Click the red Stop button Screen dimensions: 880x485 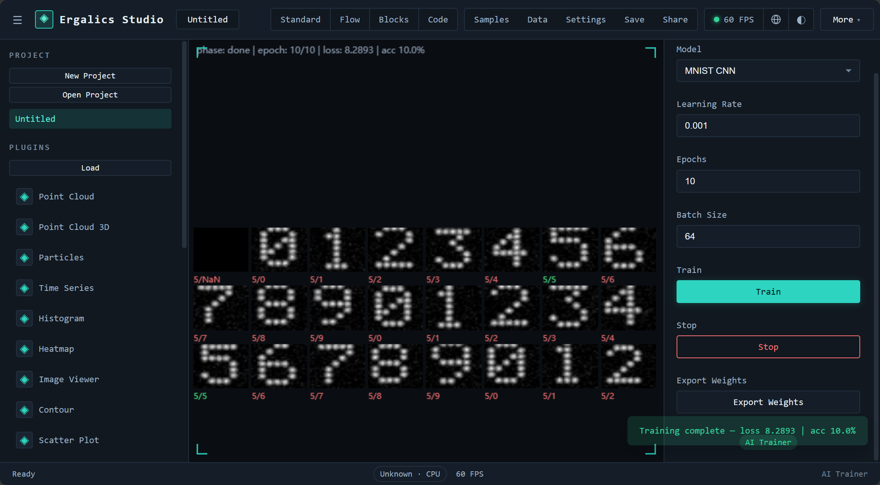click(x=768, y=347)
